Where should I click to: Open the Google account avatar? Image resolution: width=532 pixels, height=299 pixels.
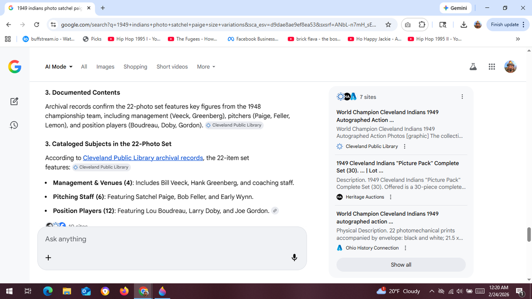click(510, 66)
